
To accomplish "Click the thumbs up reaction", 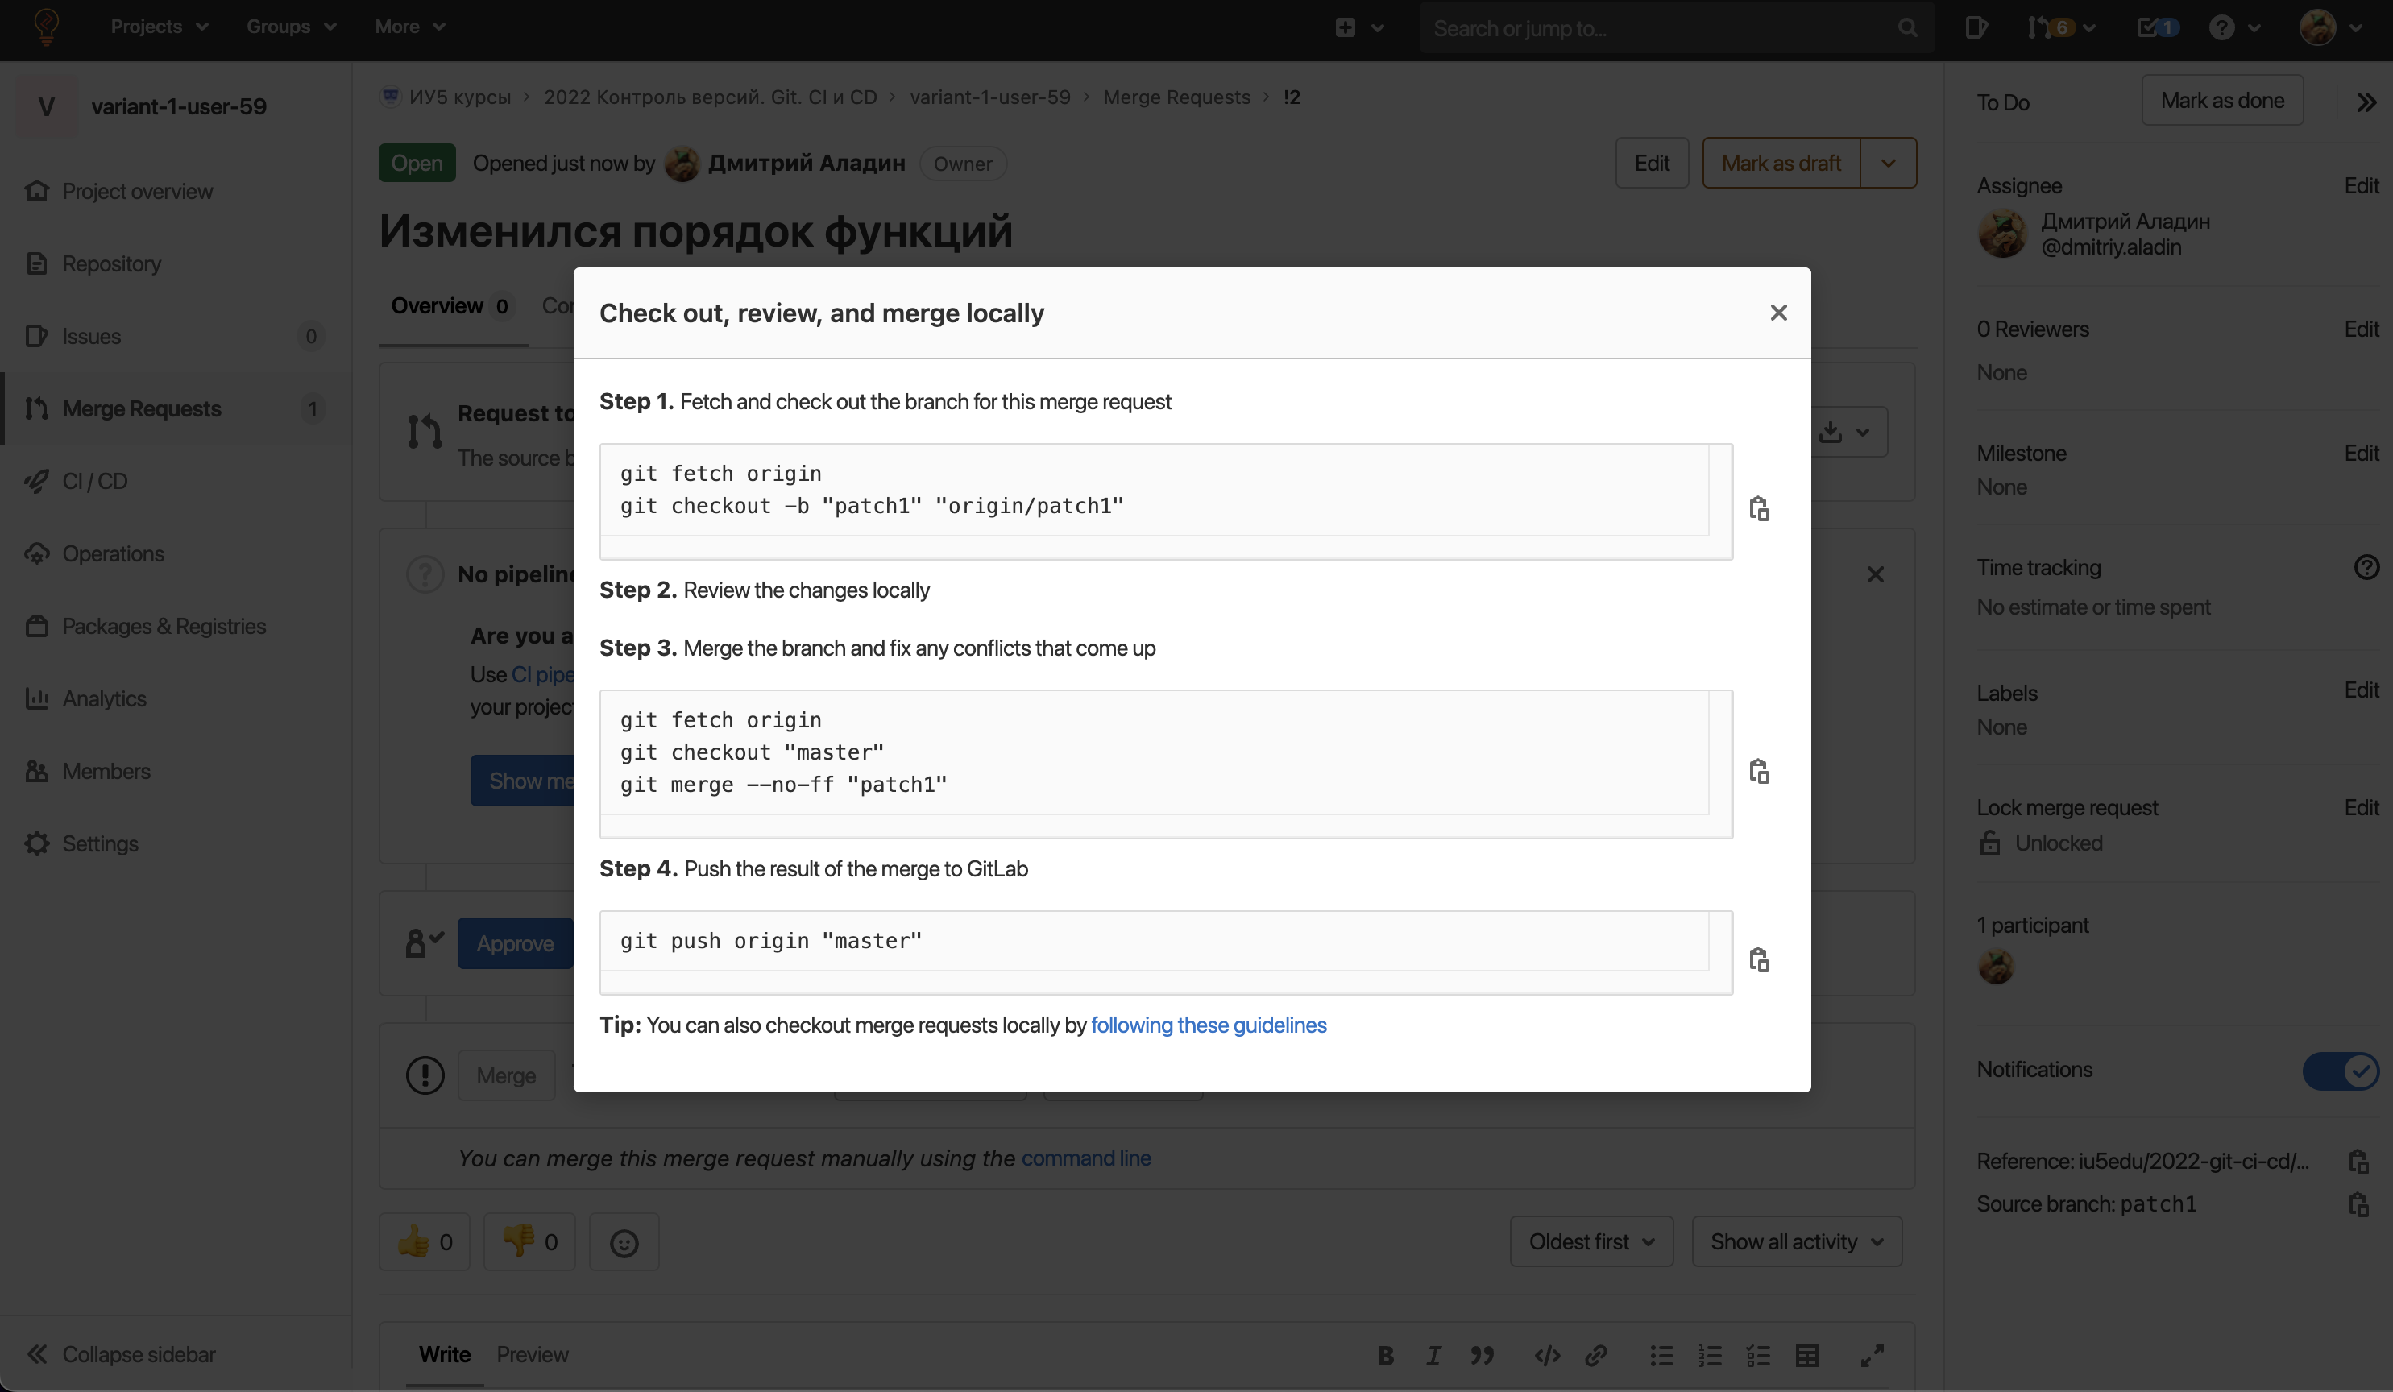I will 424,1241.
